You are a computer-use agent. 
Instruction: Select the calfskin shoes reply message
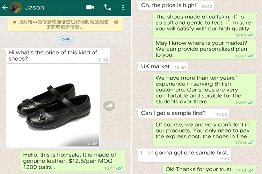[x=204, y=25]
